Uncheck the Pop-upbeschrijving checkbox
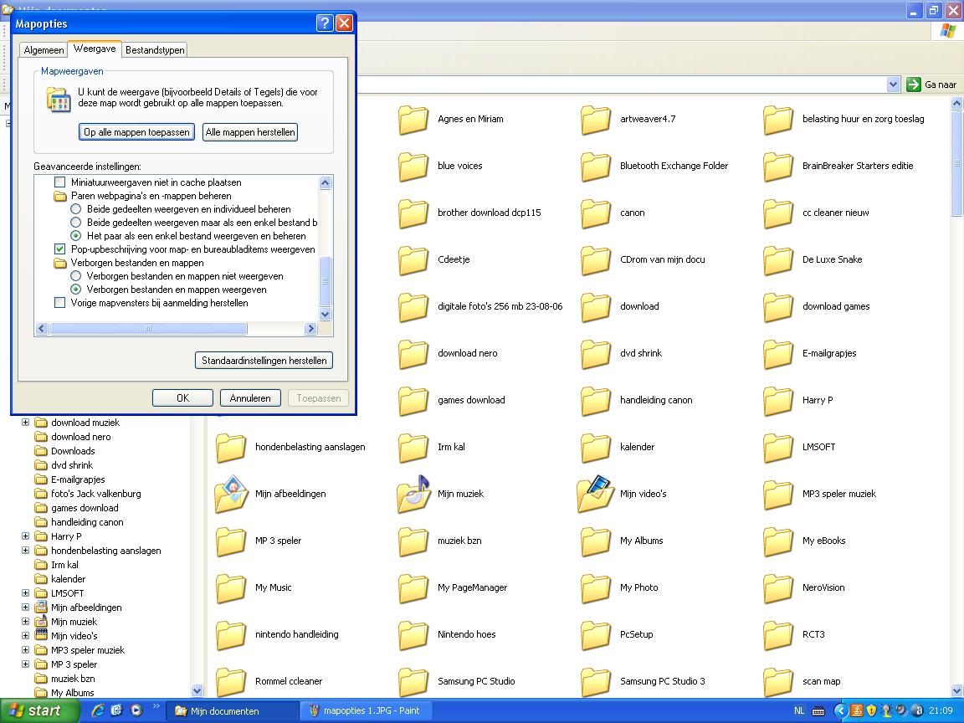Screen dimensions: 964x723 pyautogui.click(x=59, y=249)
